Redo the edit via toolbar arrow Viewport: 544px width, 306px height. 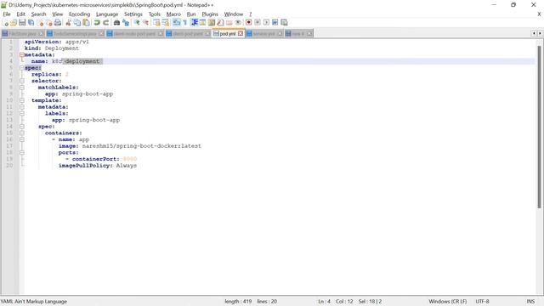click(105, 23)
